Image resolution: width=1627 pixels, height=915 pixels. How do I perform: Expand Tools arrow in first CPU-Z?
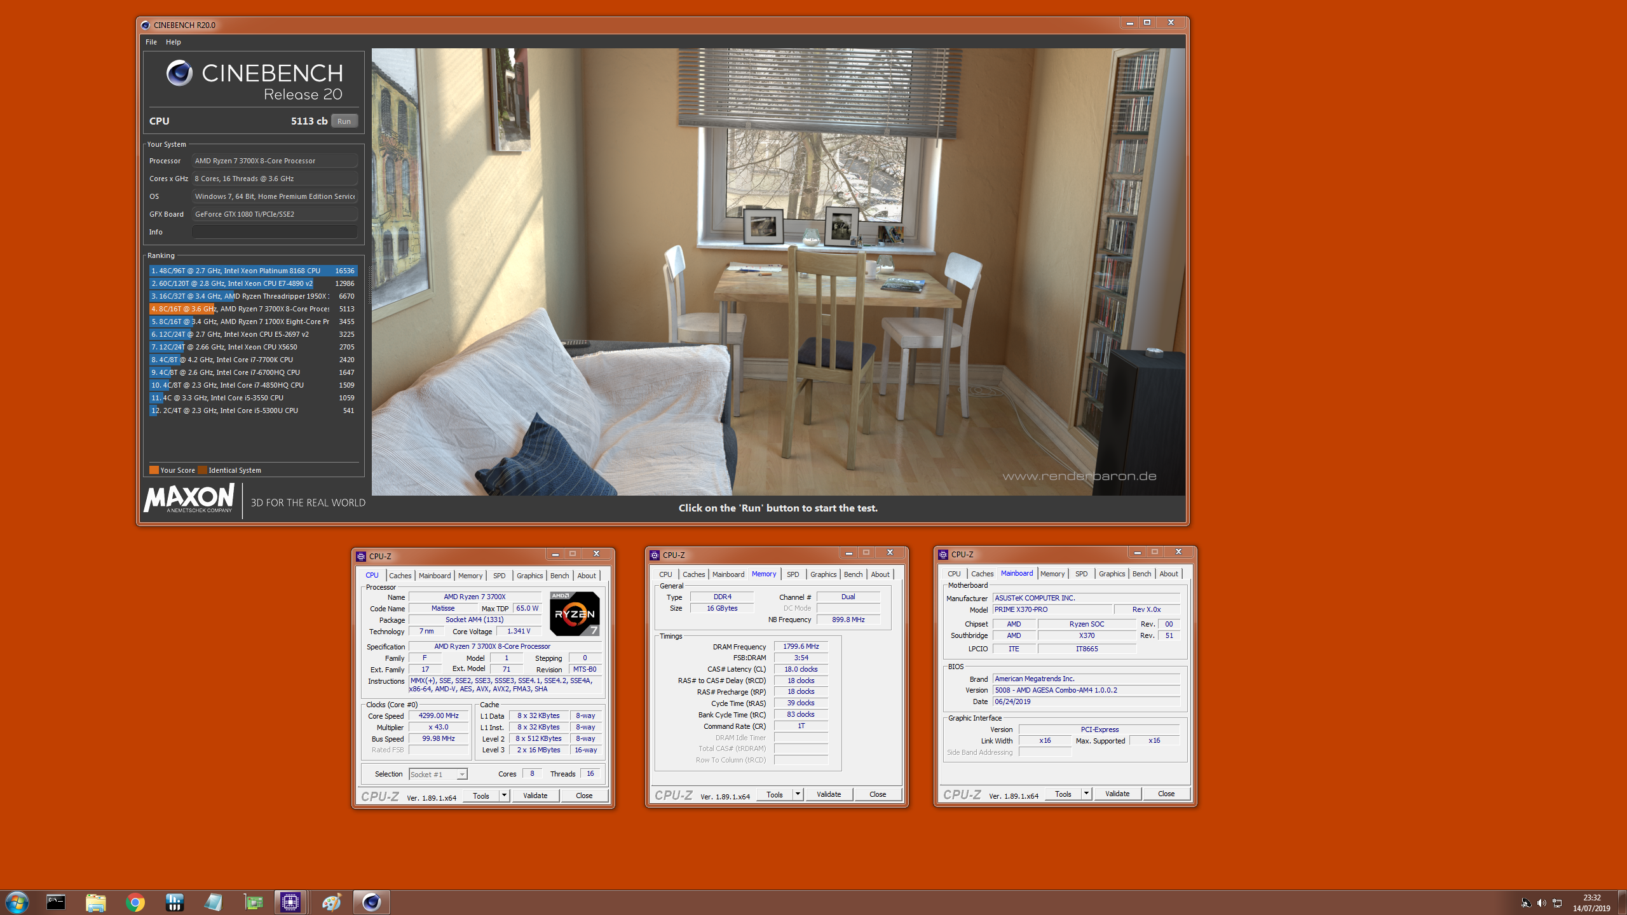pos(504,796)
